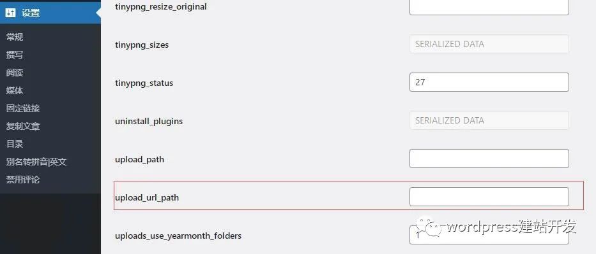The height and width of the screenshot is (254, 596).
Task: Select 媒体 media settings
Action: point(15,90)
